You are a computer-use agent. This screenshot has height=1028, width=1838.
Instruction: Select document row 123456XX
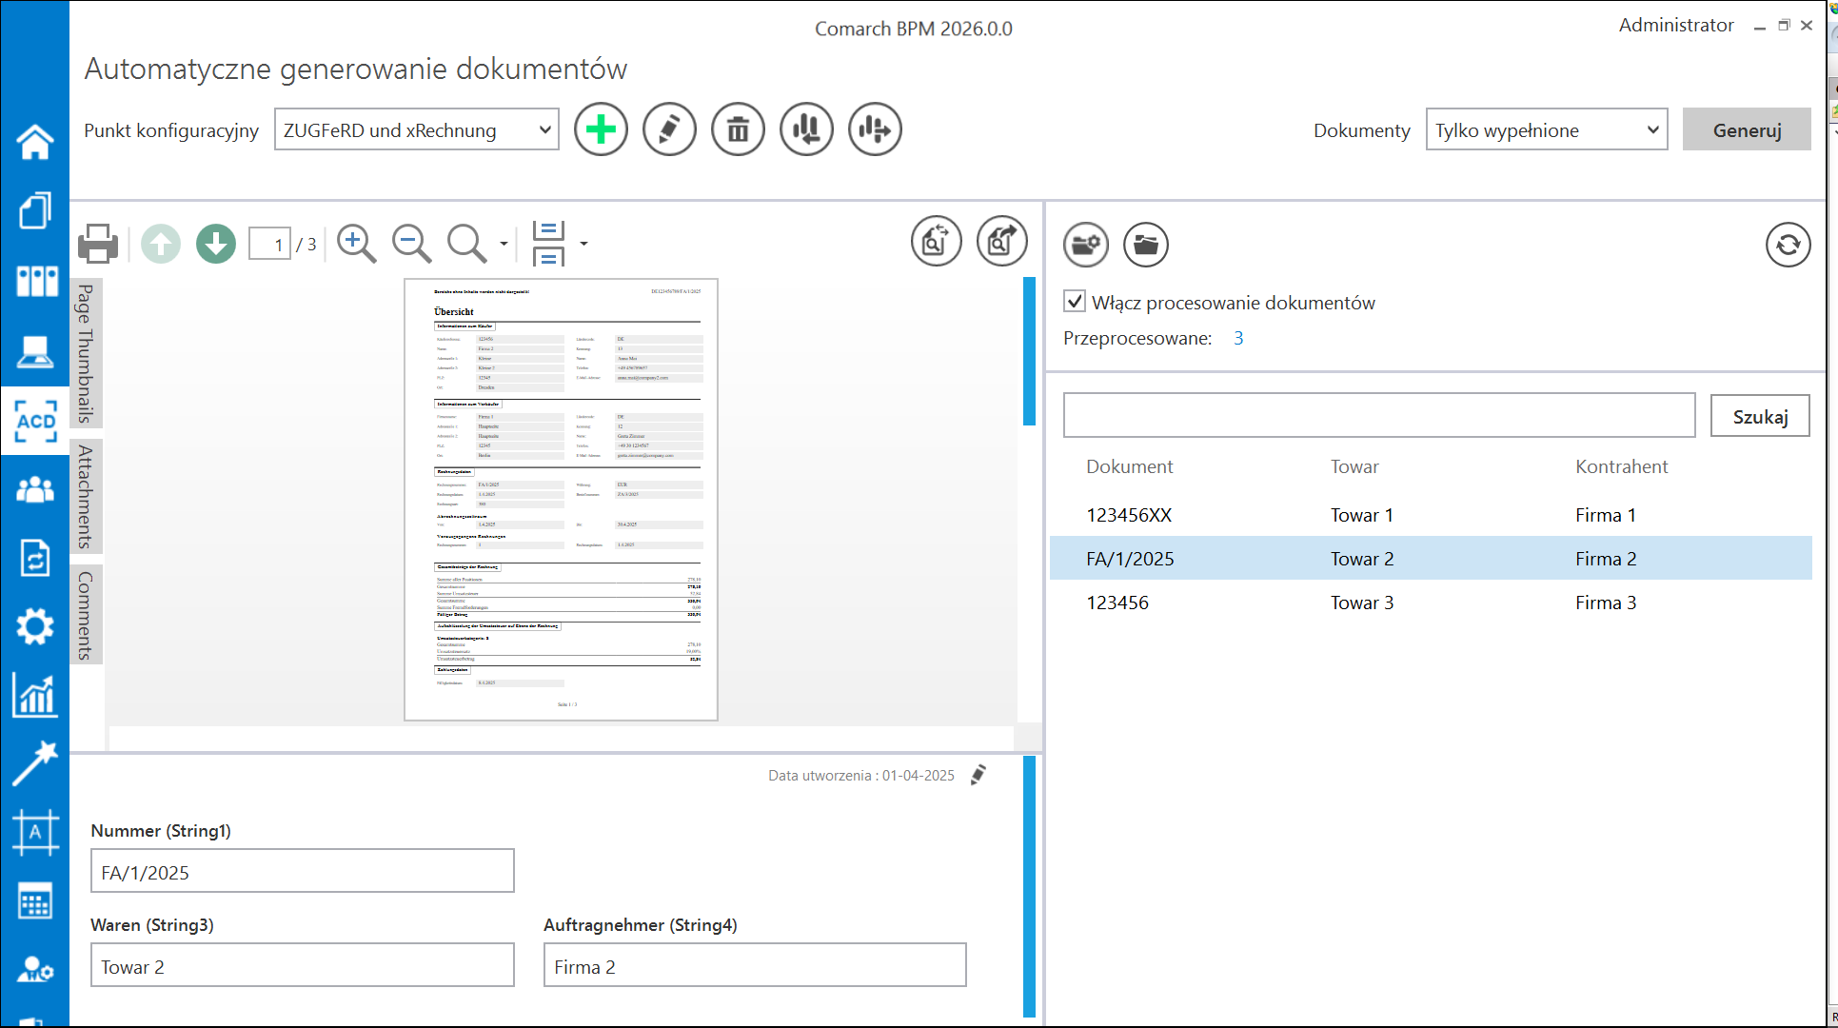click(1130, 515)
